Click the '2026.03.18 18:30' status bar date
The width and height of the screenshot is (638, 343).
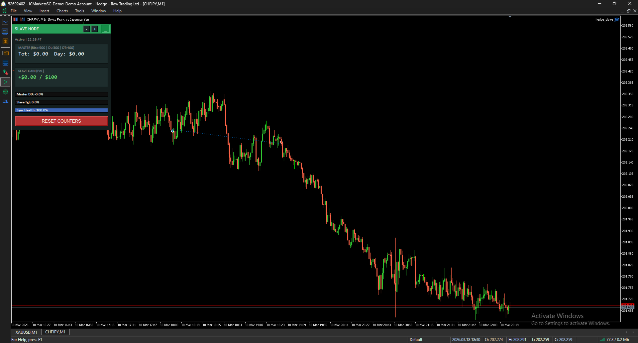pyautogui.click(x=466, y=340)
